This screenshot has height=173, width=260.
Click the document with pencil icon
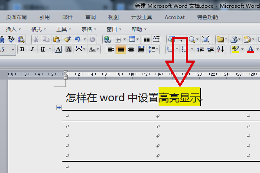click(x=247, y=39)
